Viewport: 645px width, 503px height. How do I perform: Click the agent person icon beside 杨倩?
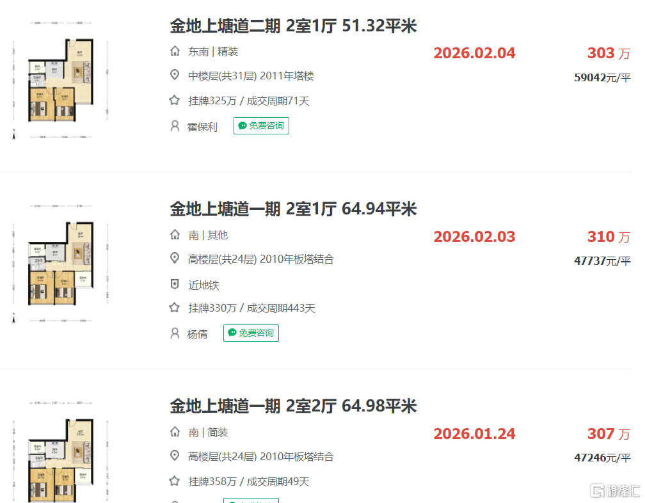point(175,333)
